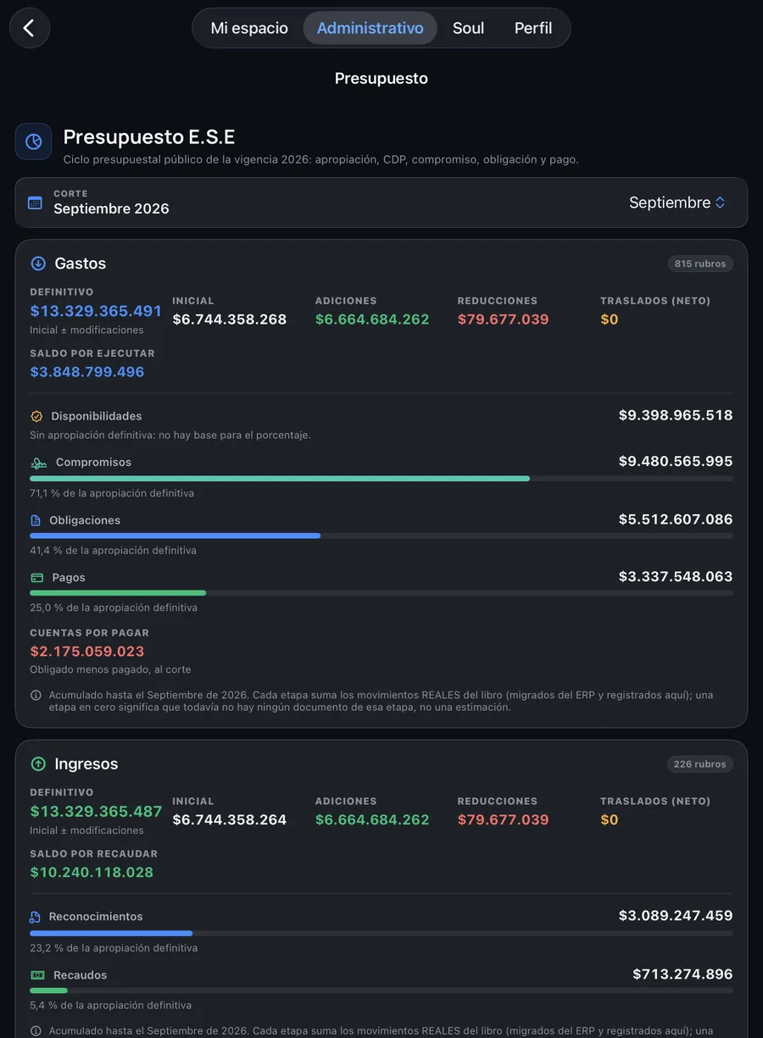Click the Ingresos definitivo value $13.329.365.487
The image size is (763, 1038).
click(96, 812)
